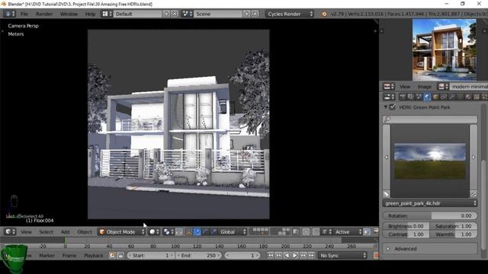Delete the Default screen layout
The height and width of the screenshot is (274, 488).
(x=175, y=14)
